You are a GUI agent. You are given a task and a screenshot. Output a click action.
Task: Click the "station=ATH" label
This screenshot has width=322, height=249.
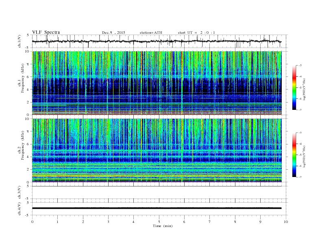pos(151,33)
